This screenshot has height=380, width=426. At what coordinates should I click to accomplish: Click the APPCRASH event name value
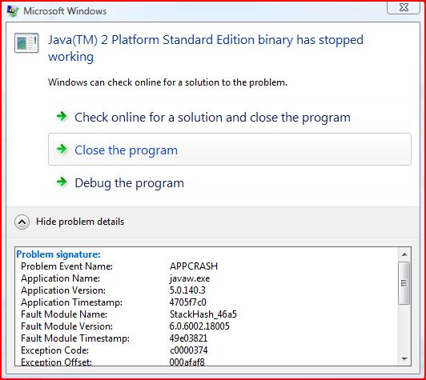(x=194, y=266)
